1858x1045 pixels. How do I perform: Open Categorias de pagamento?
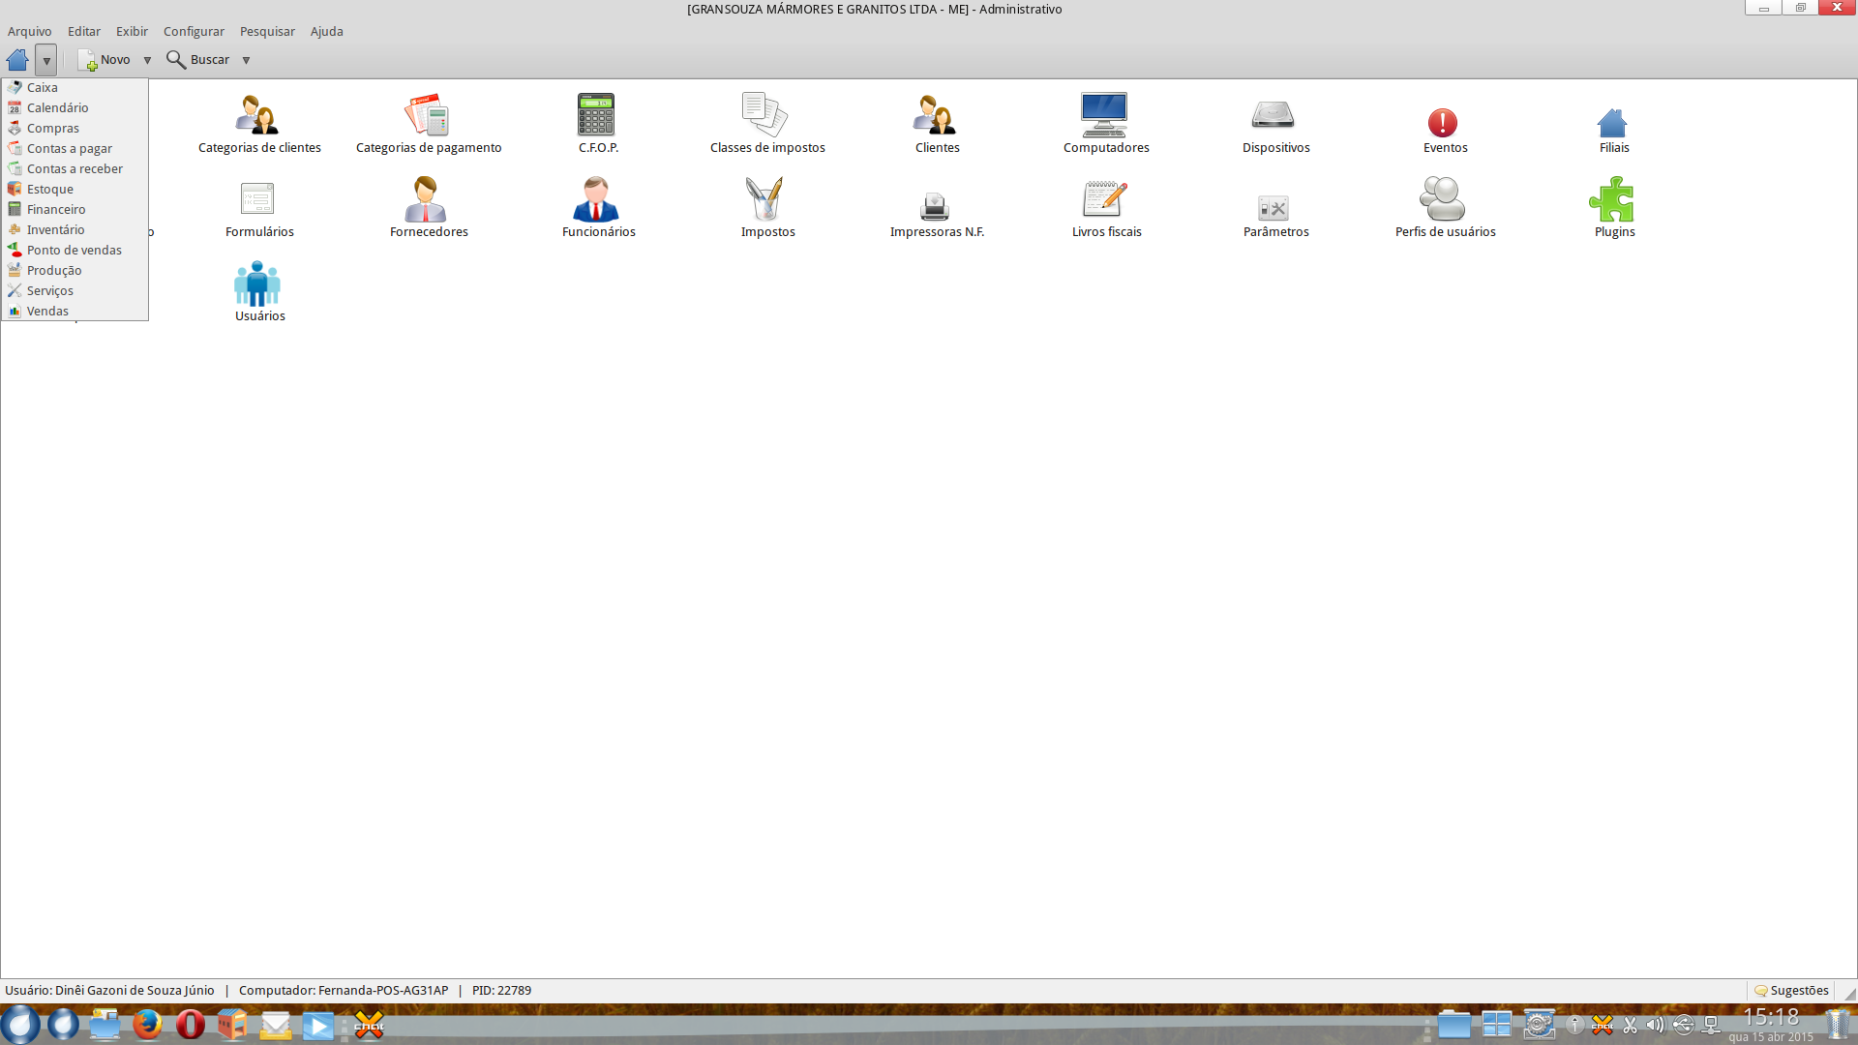428,124
